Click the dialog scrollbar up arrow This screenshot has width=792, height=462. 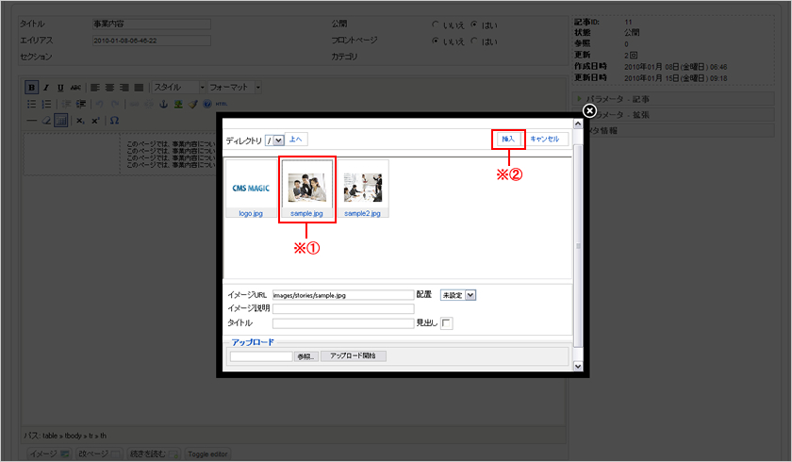coord(578,124)
